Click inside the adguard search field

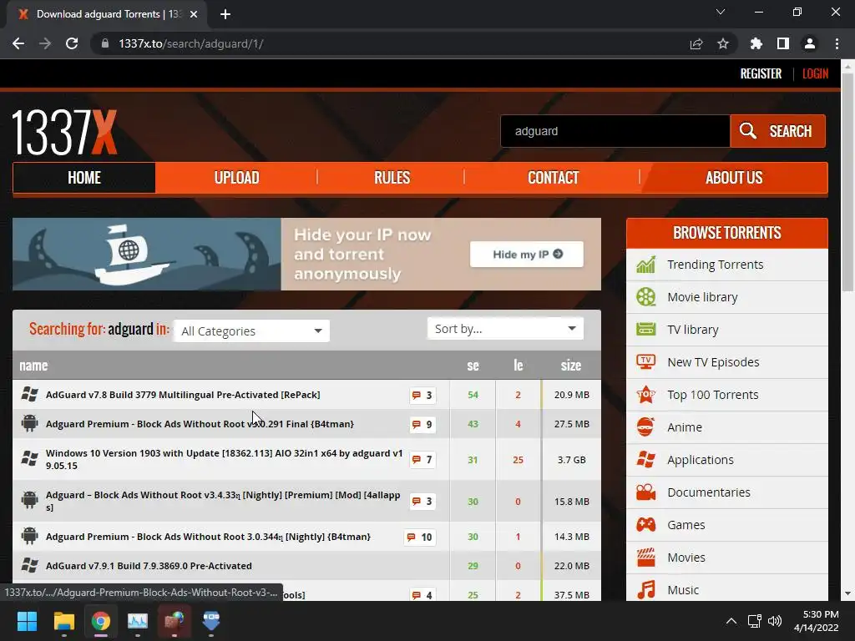(615, 131)
